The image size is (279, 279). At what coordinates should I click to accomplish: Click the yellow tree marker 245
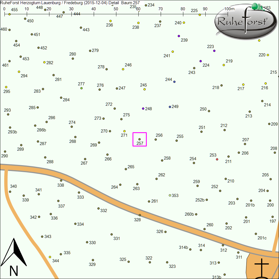(145, 89)
